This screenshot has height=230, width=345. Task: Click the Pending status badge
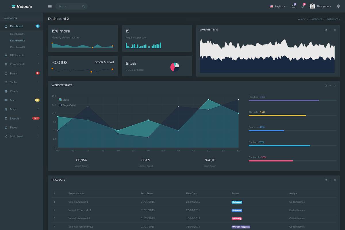[237, 218]
